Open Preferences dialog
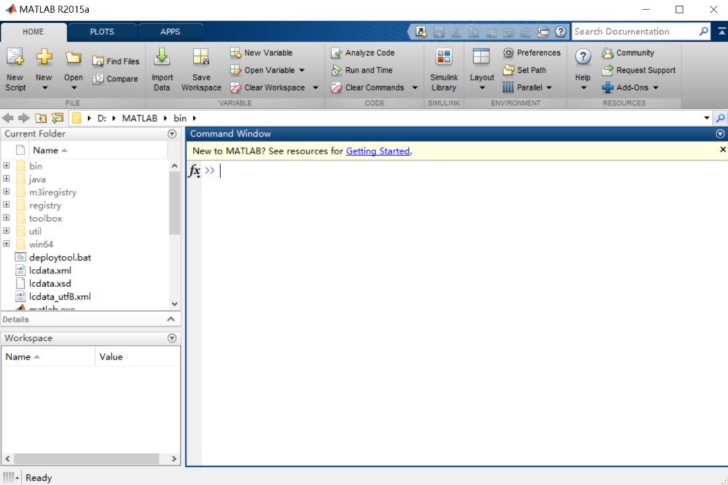 [x=532, y=53]
